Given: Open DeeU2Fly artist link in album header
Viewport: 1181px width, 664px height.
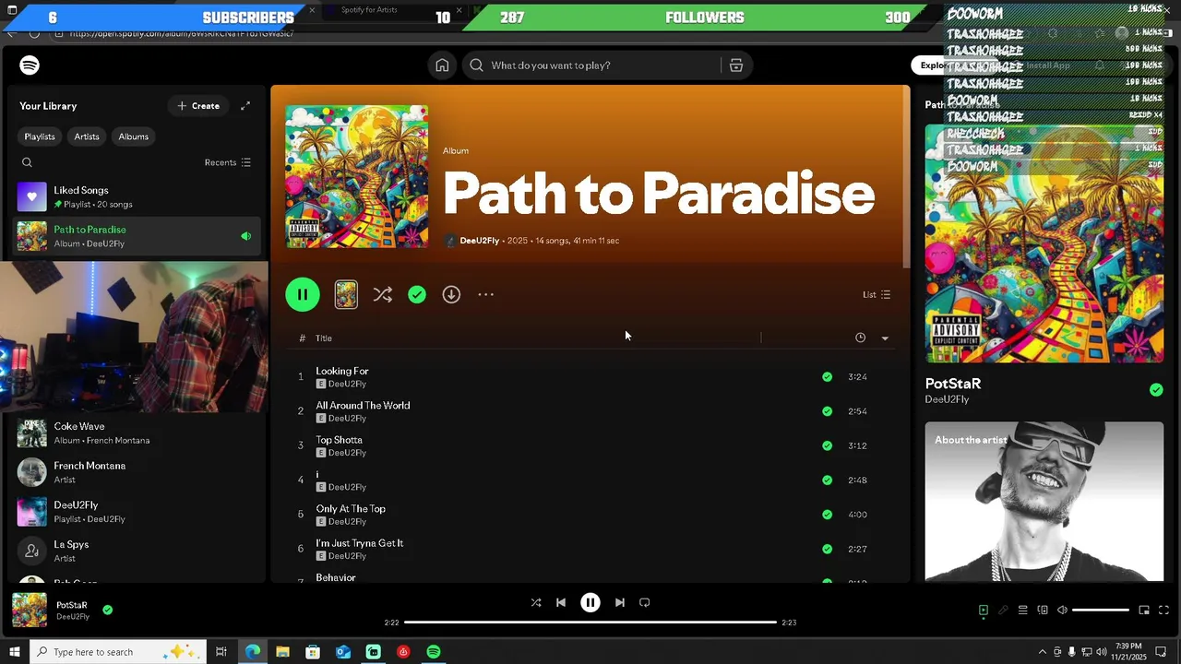Looking at the screenshot, I should tap(479, 241).
